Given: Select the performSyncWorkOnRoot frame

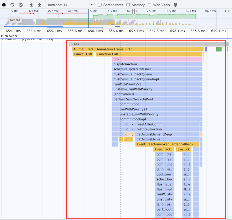Looking at the screenshot, I should point(157,99).
